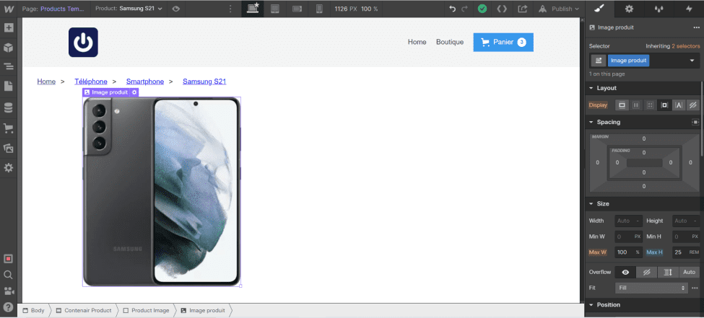
Task: Click the selector style icon
Action: 598,61
